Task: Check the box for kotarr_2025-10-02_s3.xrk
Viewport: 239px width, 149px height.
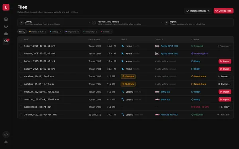Action: pos(21,61)
